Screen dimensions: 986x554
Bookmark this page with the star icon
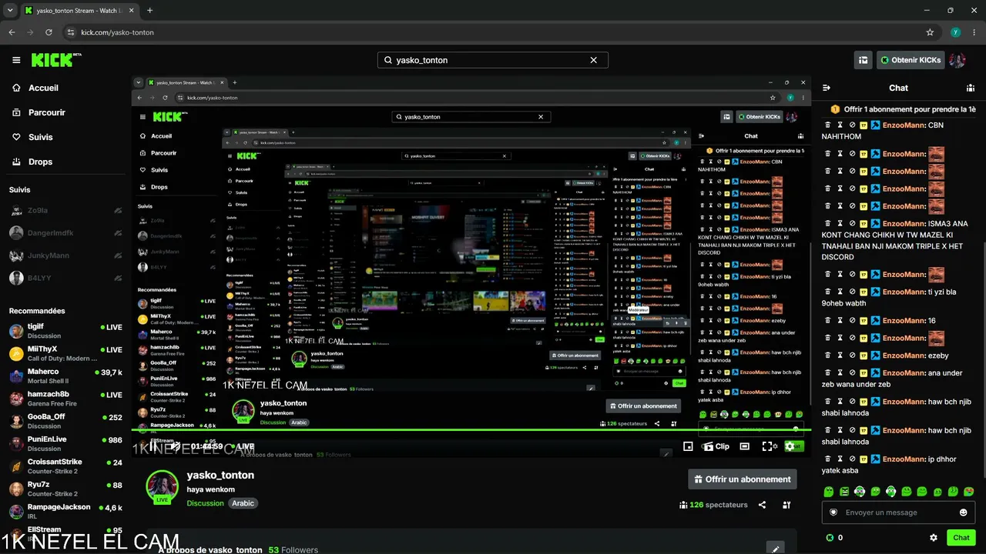coord(930,32)
